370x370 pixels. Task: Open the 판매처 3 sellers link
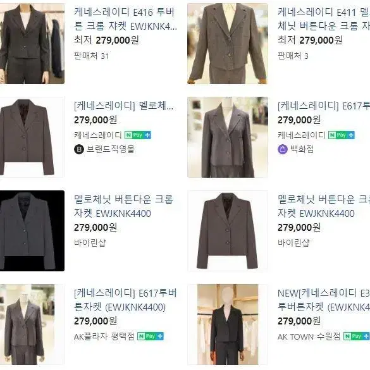click(293, 56)
